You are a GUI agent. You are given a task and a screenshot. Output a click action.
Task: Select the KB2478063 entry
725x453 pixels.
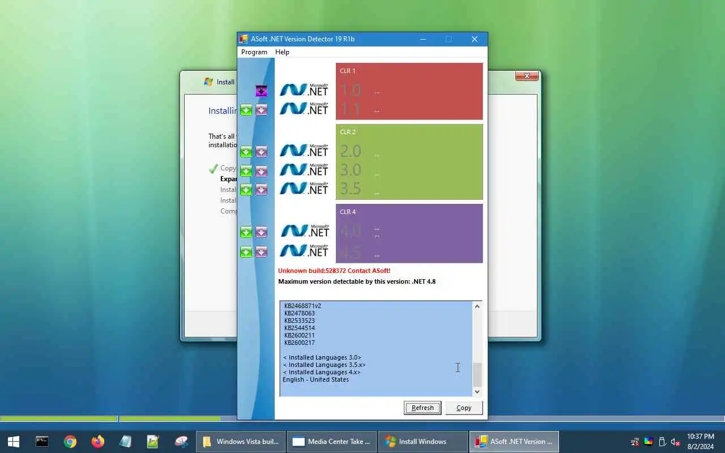tap(300, 313)
